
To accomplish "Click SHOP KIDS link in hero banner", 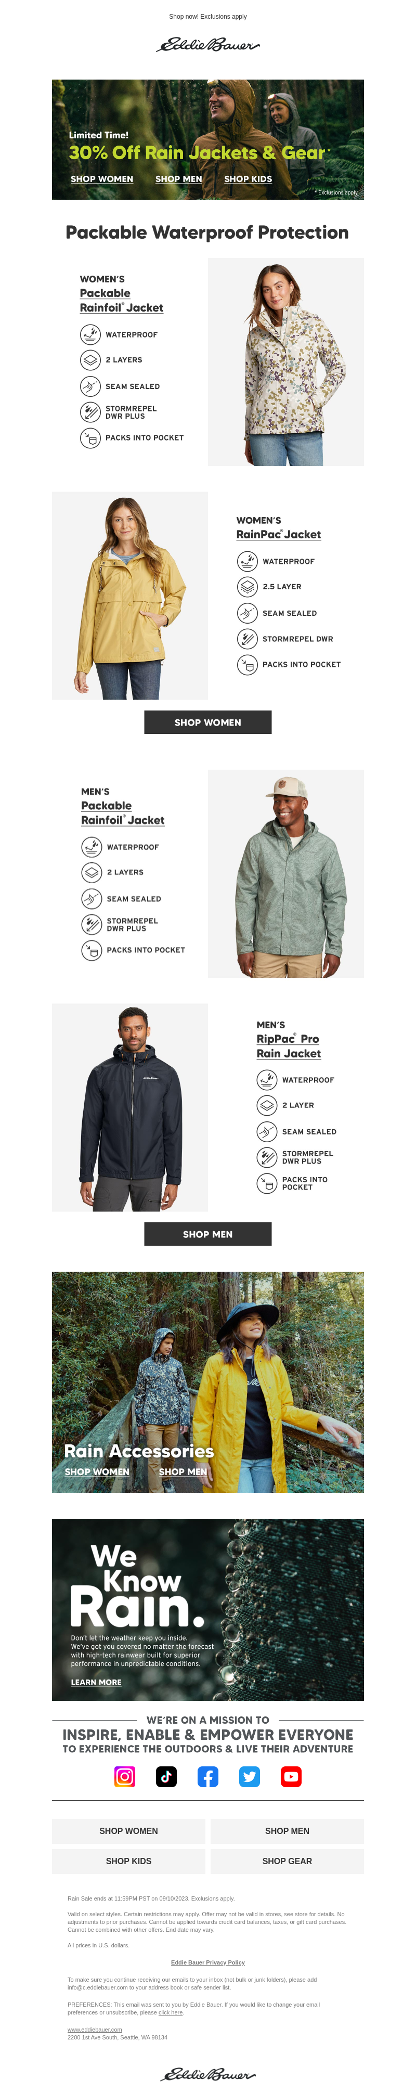I will (x=248, y=179).
